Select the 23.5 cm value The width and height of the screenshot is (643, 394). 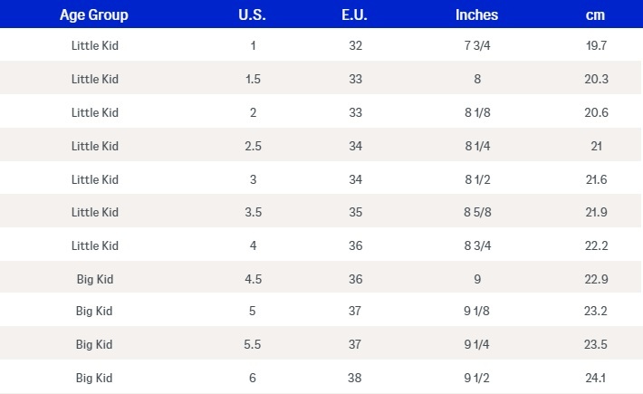click(x=596, y=344)
